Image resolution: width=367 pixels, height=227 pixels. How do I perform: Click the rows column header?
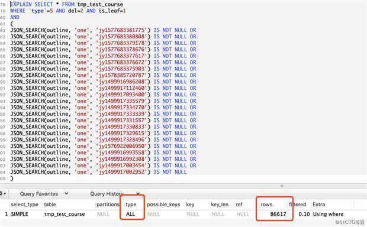point(266,205)
